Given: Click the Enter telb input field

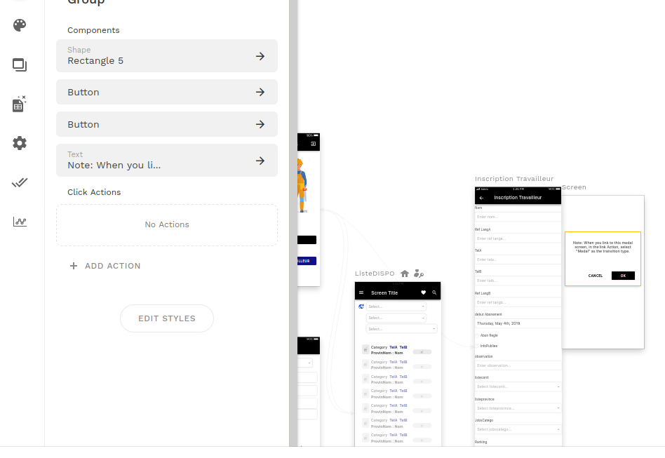Looking at the screenshot, I should (518, 281).
